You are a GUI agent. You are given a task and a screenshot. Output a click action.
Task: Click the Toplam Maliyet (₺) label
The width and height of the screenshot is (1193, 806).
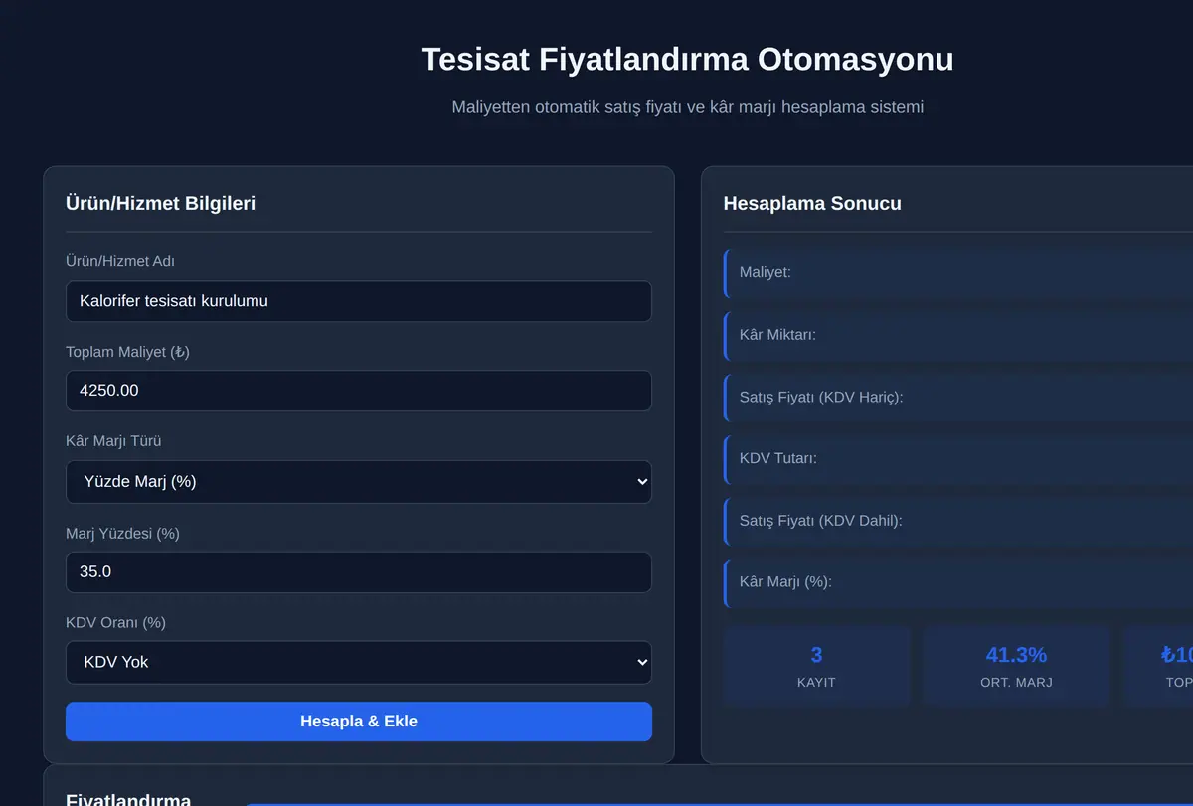coord(128,352)
